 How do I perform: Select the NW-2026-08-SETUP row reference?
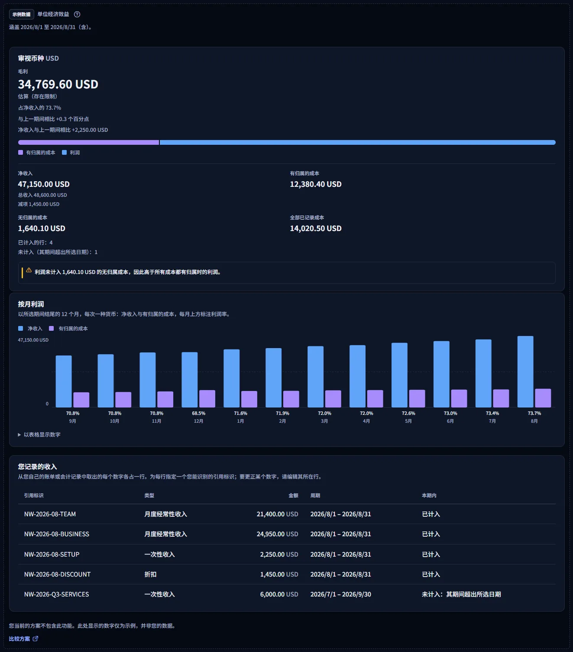pos(52,554)
